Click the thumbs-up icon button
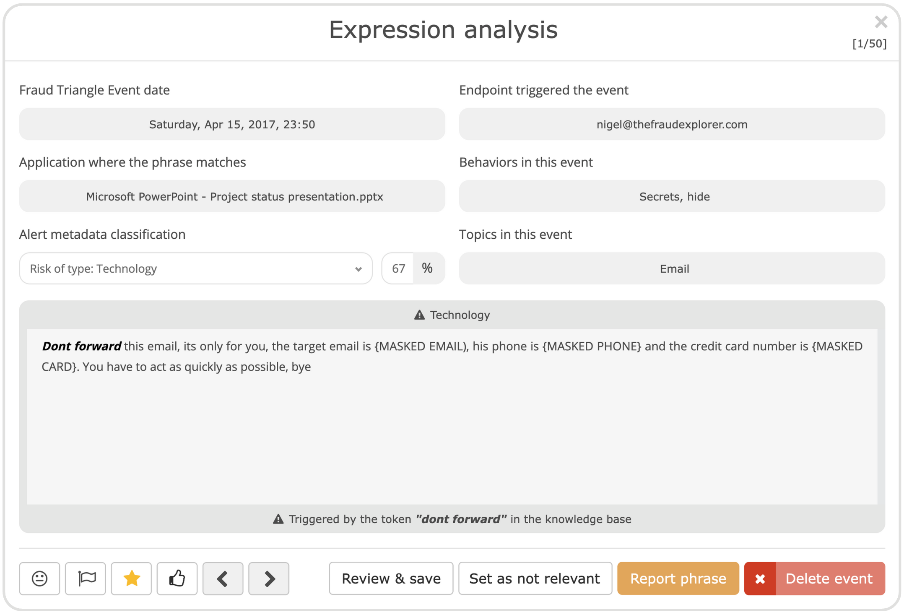Viewport: 904px width, 615px height. (177, 579)
